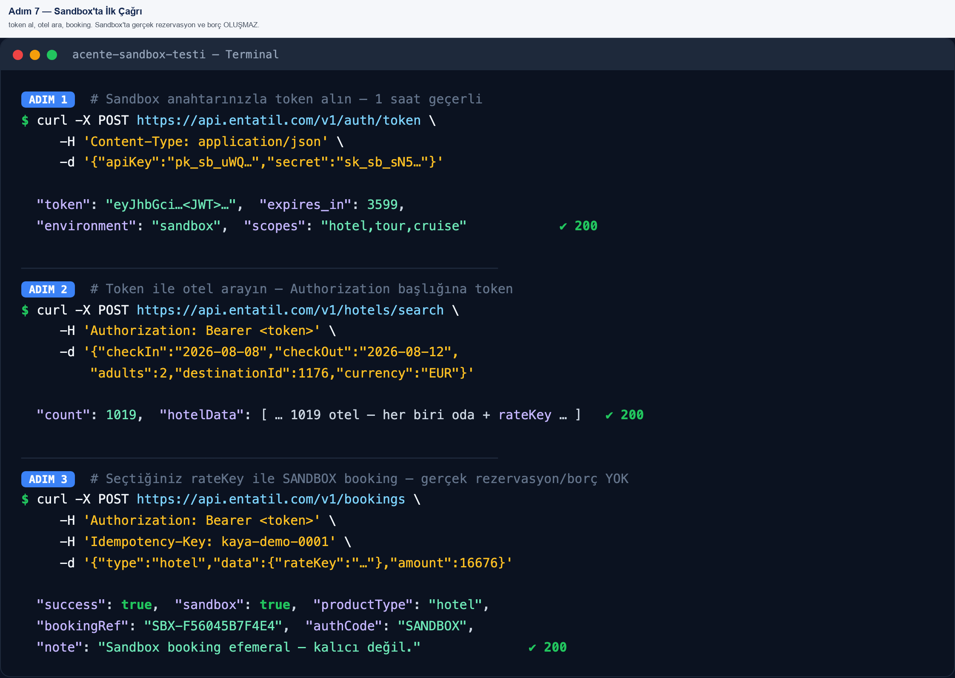Click the terminal title acente-sandbox-testi
The image size is (955, 678).
[x=175, y=54]
